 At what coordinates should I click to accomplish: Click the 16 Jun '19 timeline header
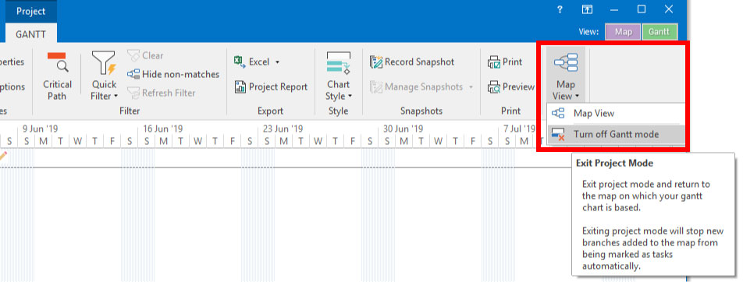coord(162,129)
